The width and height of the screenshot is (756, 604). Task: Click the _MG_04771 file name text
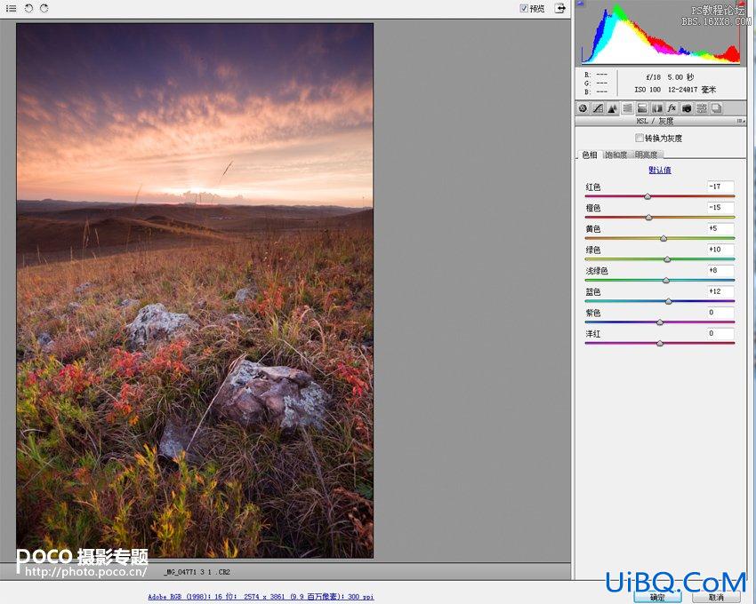pyautogui.click(x=197, y=572)
